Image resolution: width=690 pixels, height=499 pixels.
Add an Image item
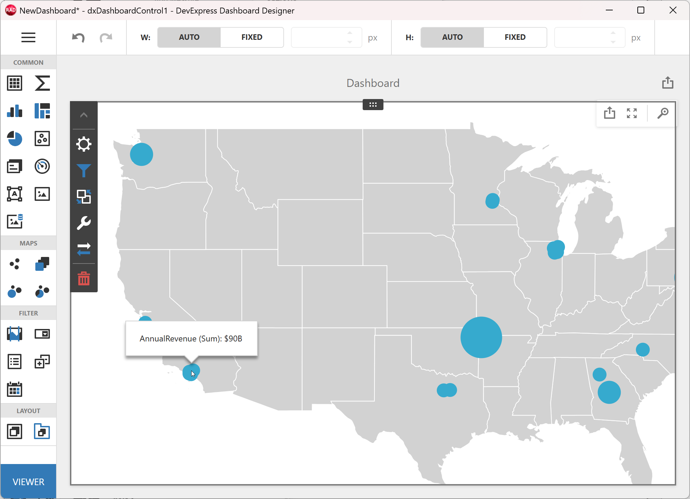tap(42, 194)
